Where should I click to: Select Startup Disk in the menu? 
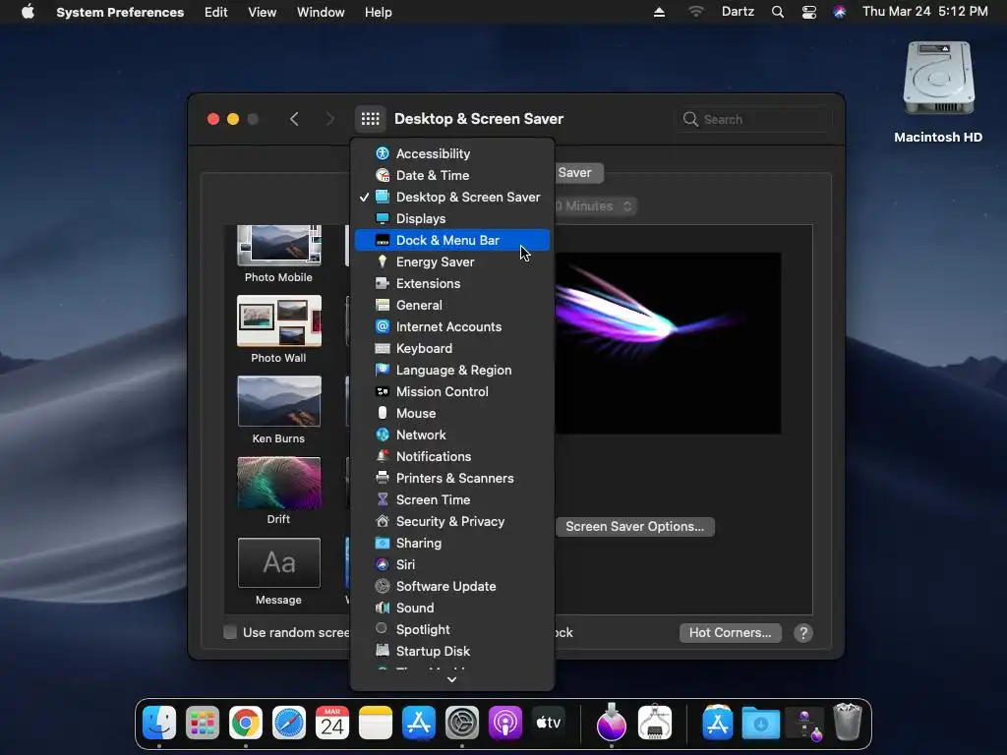tap(452, 651)
